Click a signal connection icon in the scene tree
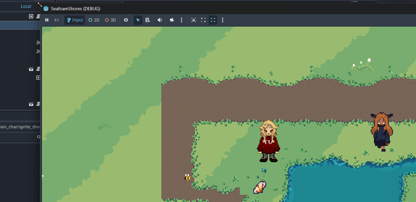Viewport: 416px width, 202px height. point(38,42)
